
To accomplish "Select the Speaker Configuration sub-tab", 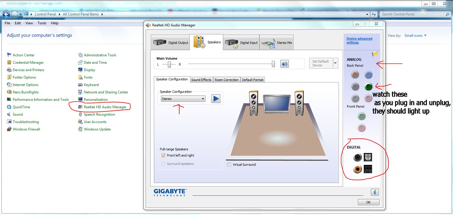I will (172, 79).
